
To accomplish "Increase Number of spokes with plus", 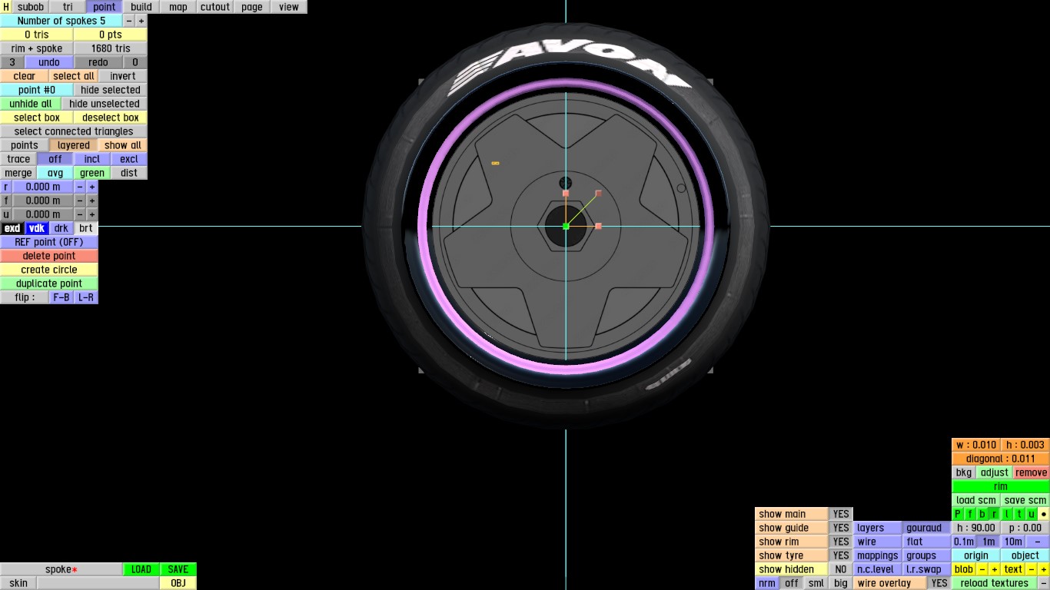I will [141, 21].
